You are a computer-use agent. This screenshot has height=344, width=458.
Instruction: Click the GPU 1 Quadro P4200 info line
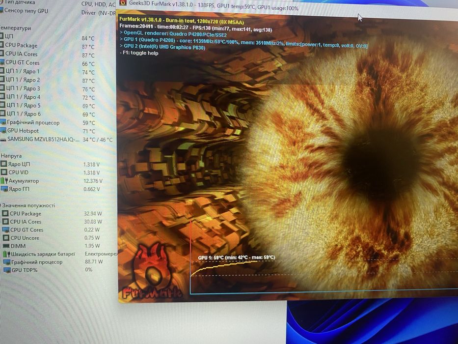243,42
